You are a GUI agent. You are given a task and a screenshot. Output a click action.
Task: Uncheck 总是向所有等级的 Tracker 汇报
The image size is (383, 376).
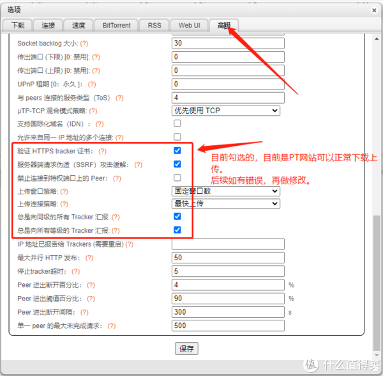[x=177, y=230]
